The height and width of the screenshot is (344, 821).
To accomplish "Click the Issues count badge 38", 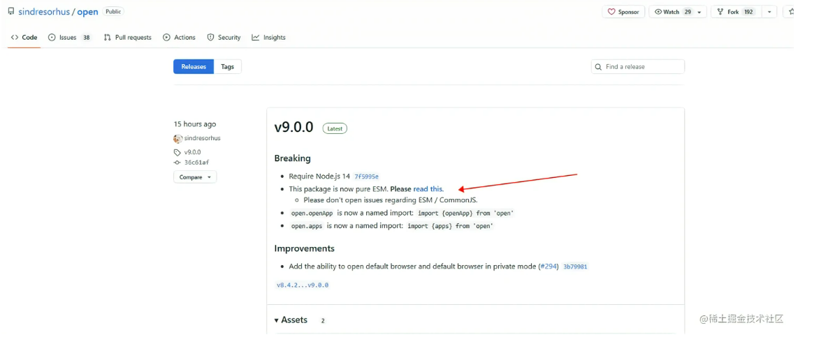I will pos(87,38).
